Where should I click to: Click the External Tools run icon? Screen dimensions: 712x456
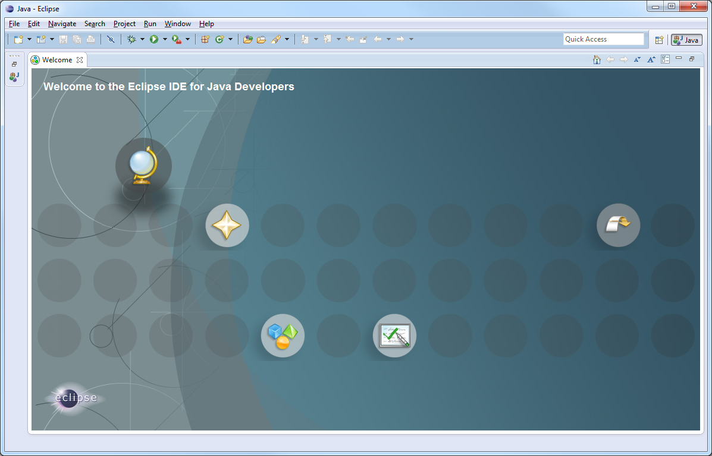tap(177, 39)
